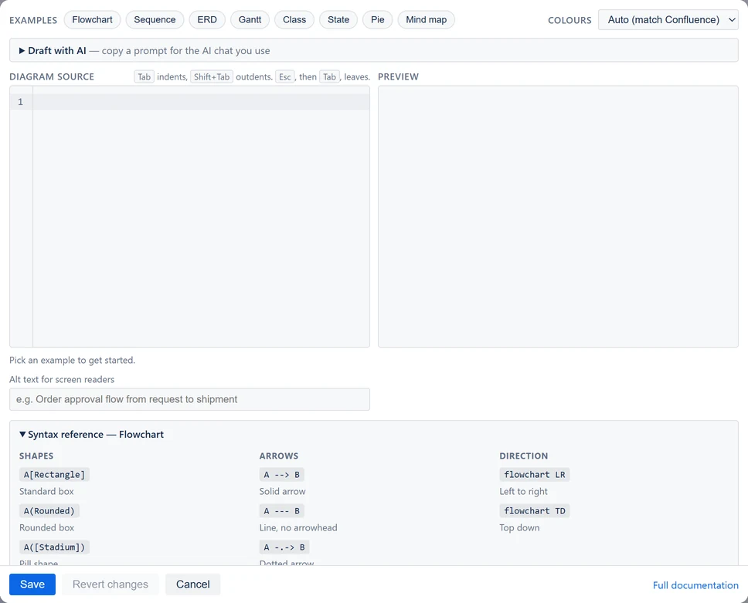Click the A([Stadium]) syntax snippet
This screenshot has width=748, height=603.
tap(54, 547)
